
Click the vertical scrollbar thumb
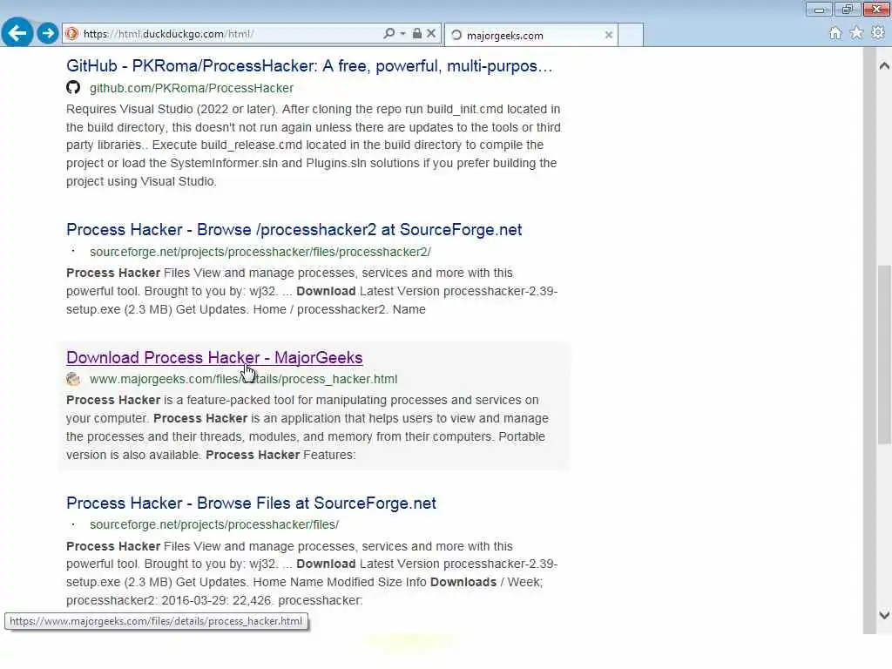point(884,355)
